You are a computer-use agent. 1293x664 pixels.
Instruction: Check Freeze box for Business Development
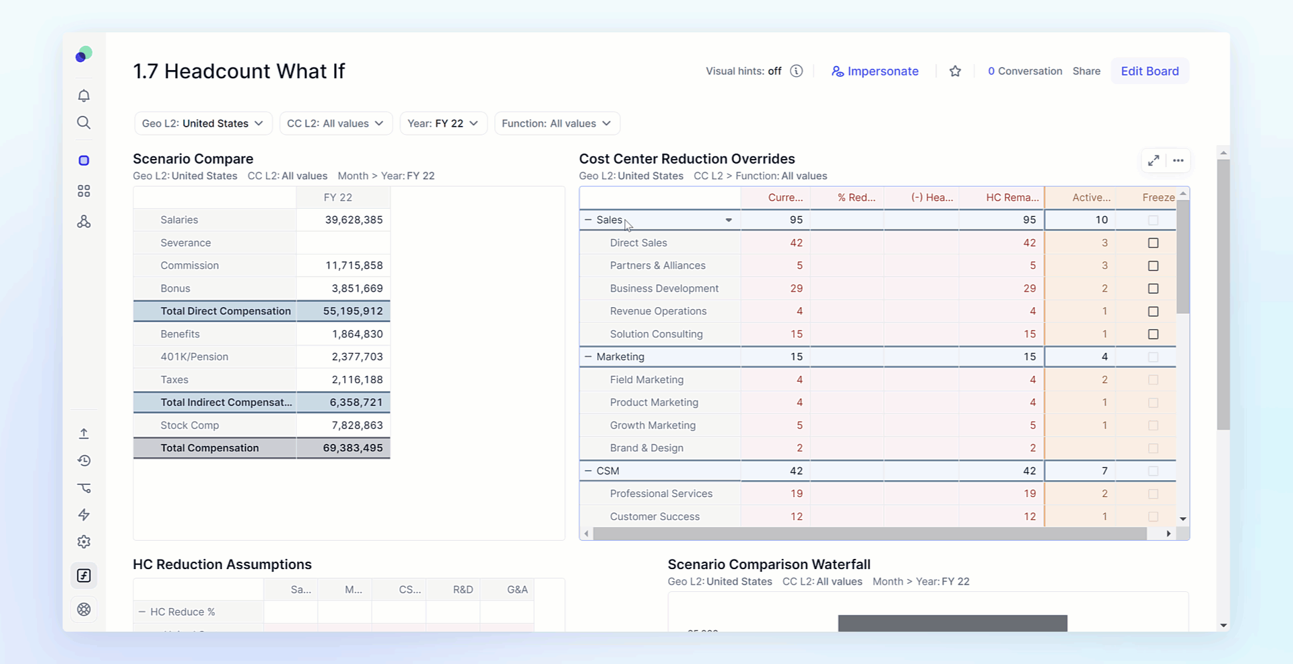[x=1153, y=289]
